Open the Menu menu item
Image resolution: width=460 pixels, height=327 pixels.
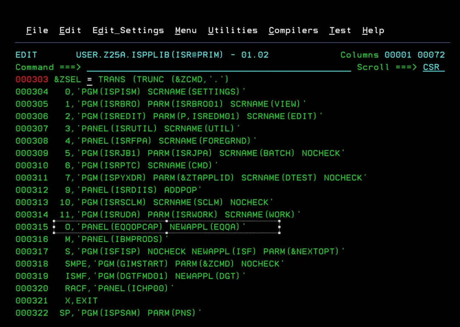[186, 31]
